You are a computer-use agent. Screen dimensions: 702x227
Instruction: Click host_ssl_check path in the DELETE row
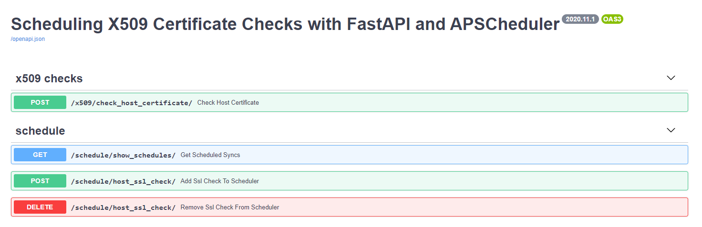pos(123,207)
